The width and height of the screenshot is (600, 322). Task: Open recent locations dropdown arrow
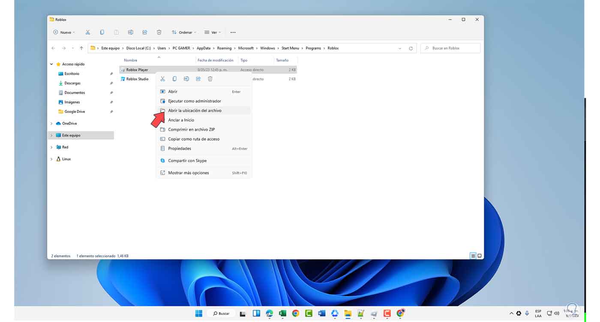[72, 48]
